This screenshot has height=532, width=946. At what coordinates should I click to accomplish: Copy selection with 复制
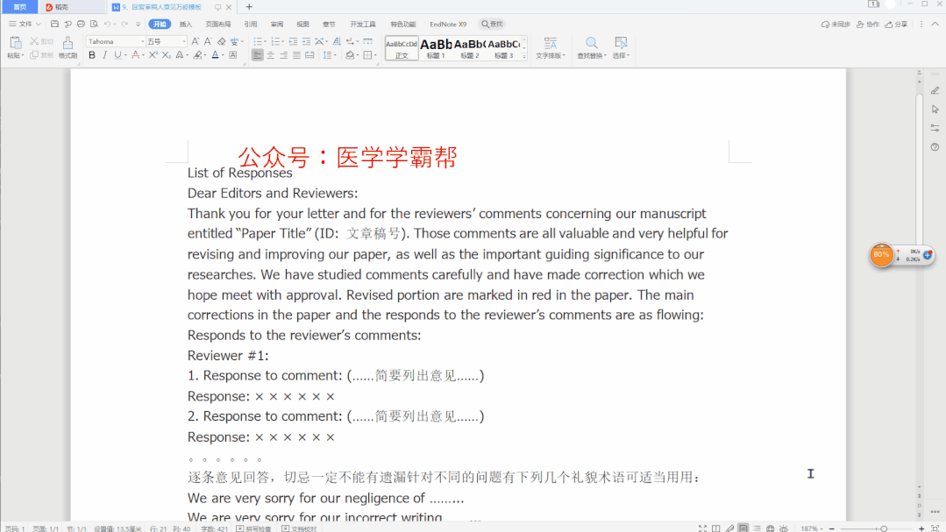(41, 55)
